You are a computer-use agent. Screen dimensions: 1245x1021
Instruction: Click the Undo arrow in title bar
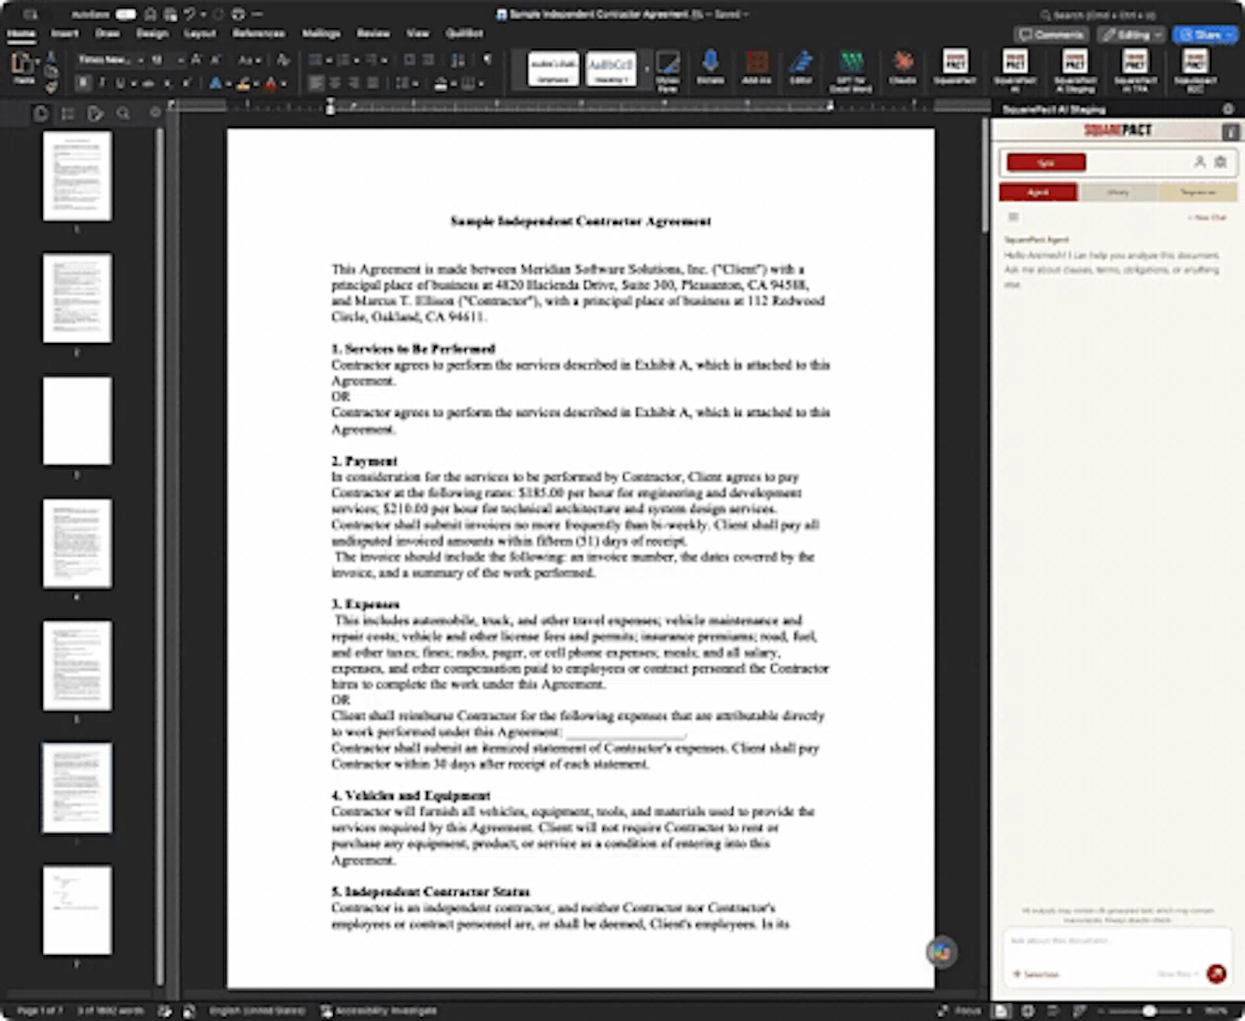(190, 14)
